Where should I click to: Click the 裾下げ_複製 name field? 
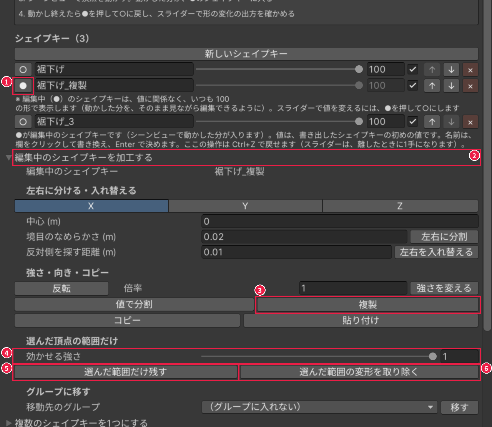114,86
